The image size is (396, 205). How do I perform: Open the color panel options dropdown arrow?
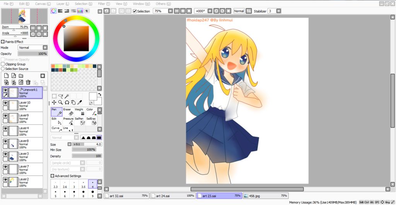click(100, 11)
